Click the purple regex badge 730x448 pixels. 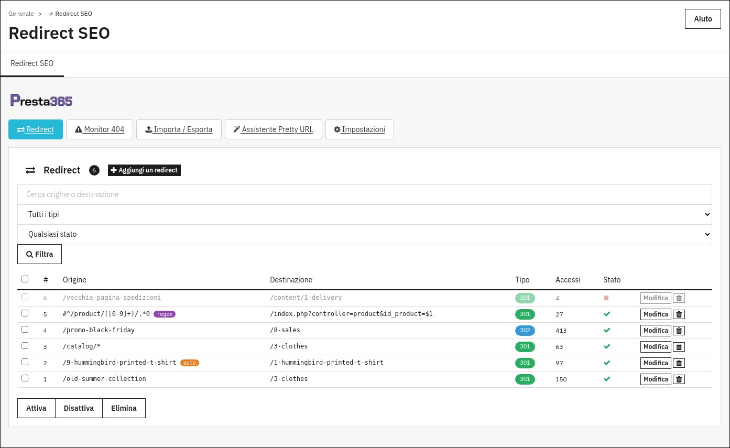(x=165, y=314)
